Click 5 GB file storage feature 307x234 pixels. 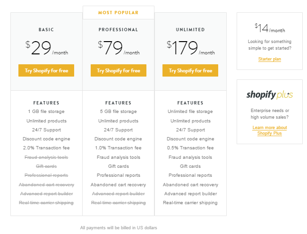(x=119, y=111)
